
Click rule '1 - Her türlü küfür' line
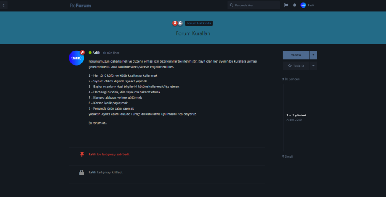coord(123,75)
